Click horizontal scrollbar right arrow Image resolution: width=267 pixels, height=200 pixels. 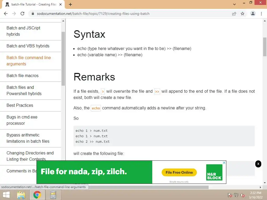260,187
